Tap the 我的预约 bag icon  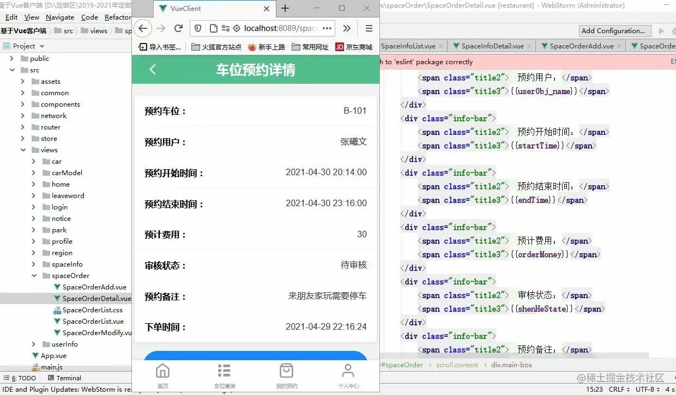click(x=286, y=376)
